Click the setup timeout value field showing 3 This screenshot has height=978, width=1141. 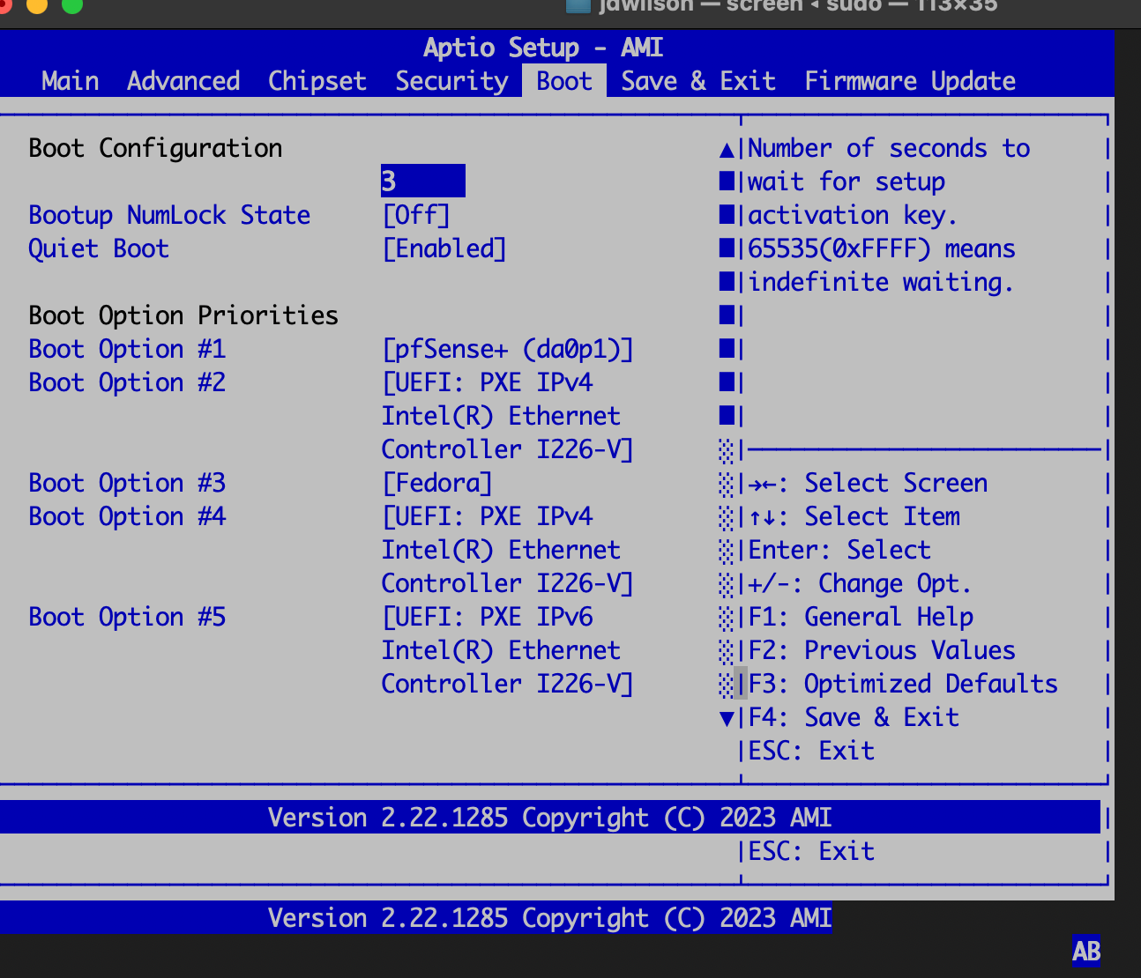click(423, 181)
